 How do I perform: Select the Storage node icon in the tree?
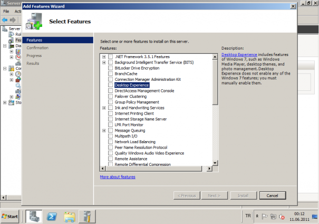pos(12,102)
